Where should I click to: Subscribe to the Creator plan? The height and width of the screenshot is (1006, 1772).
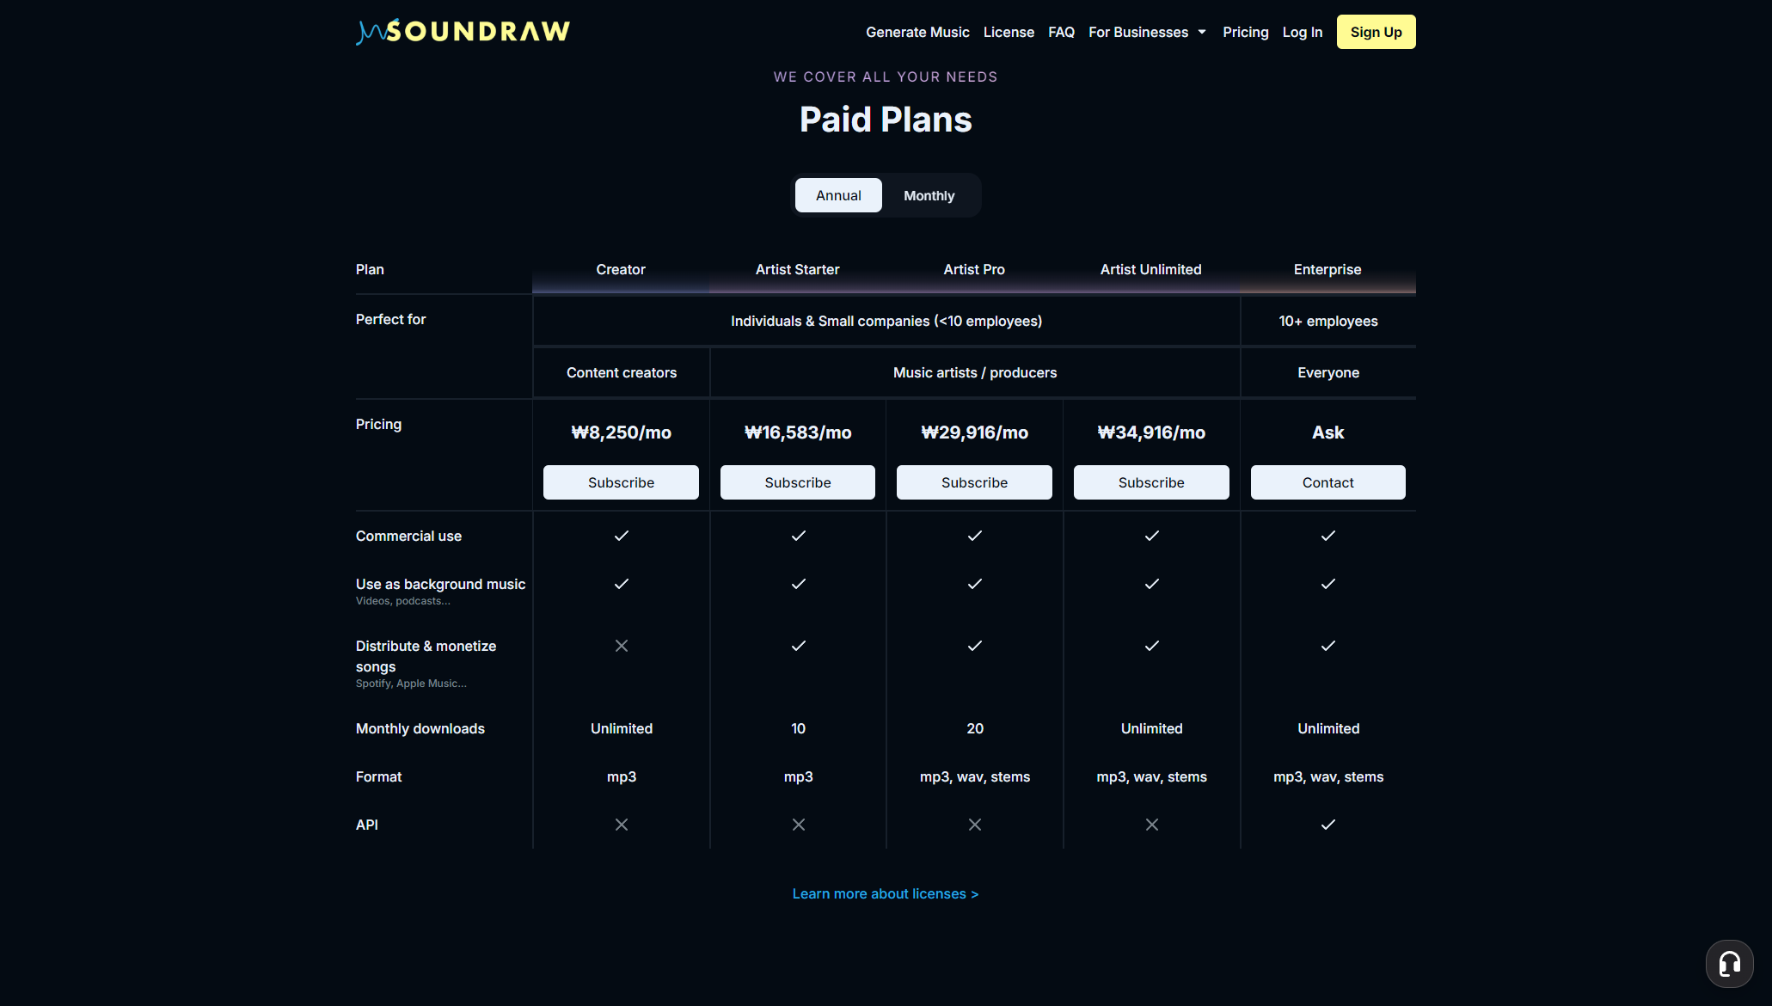pyautogui.click(x=621, y=482)
